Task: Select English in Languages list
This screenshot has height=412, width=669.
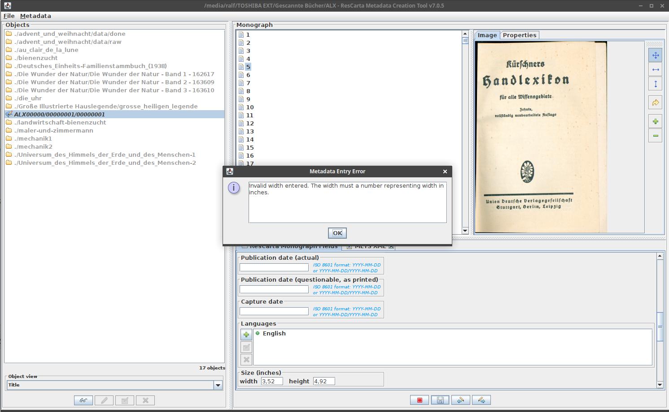Action: click(274, 333)
